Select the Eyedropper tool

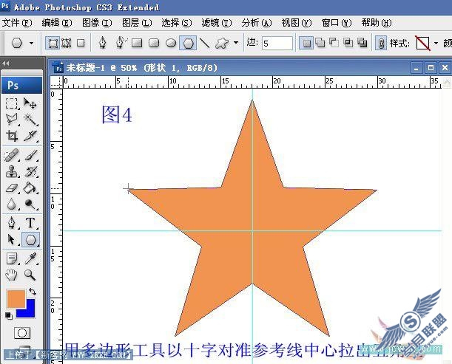(x=30, y=258)
